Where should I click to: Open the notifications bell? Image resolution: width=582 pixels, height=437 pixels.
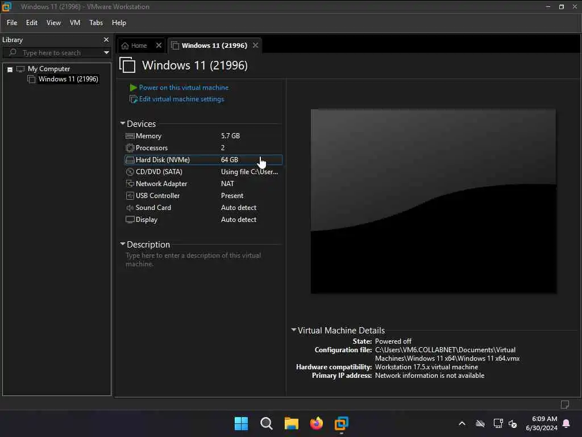pos(567,423)
